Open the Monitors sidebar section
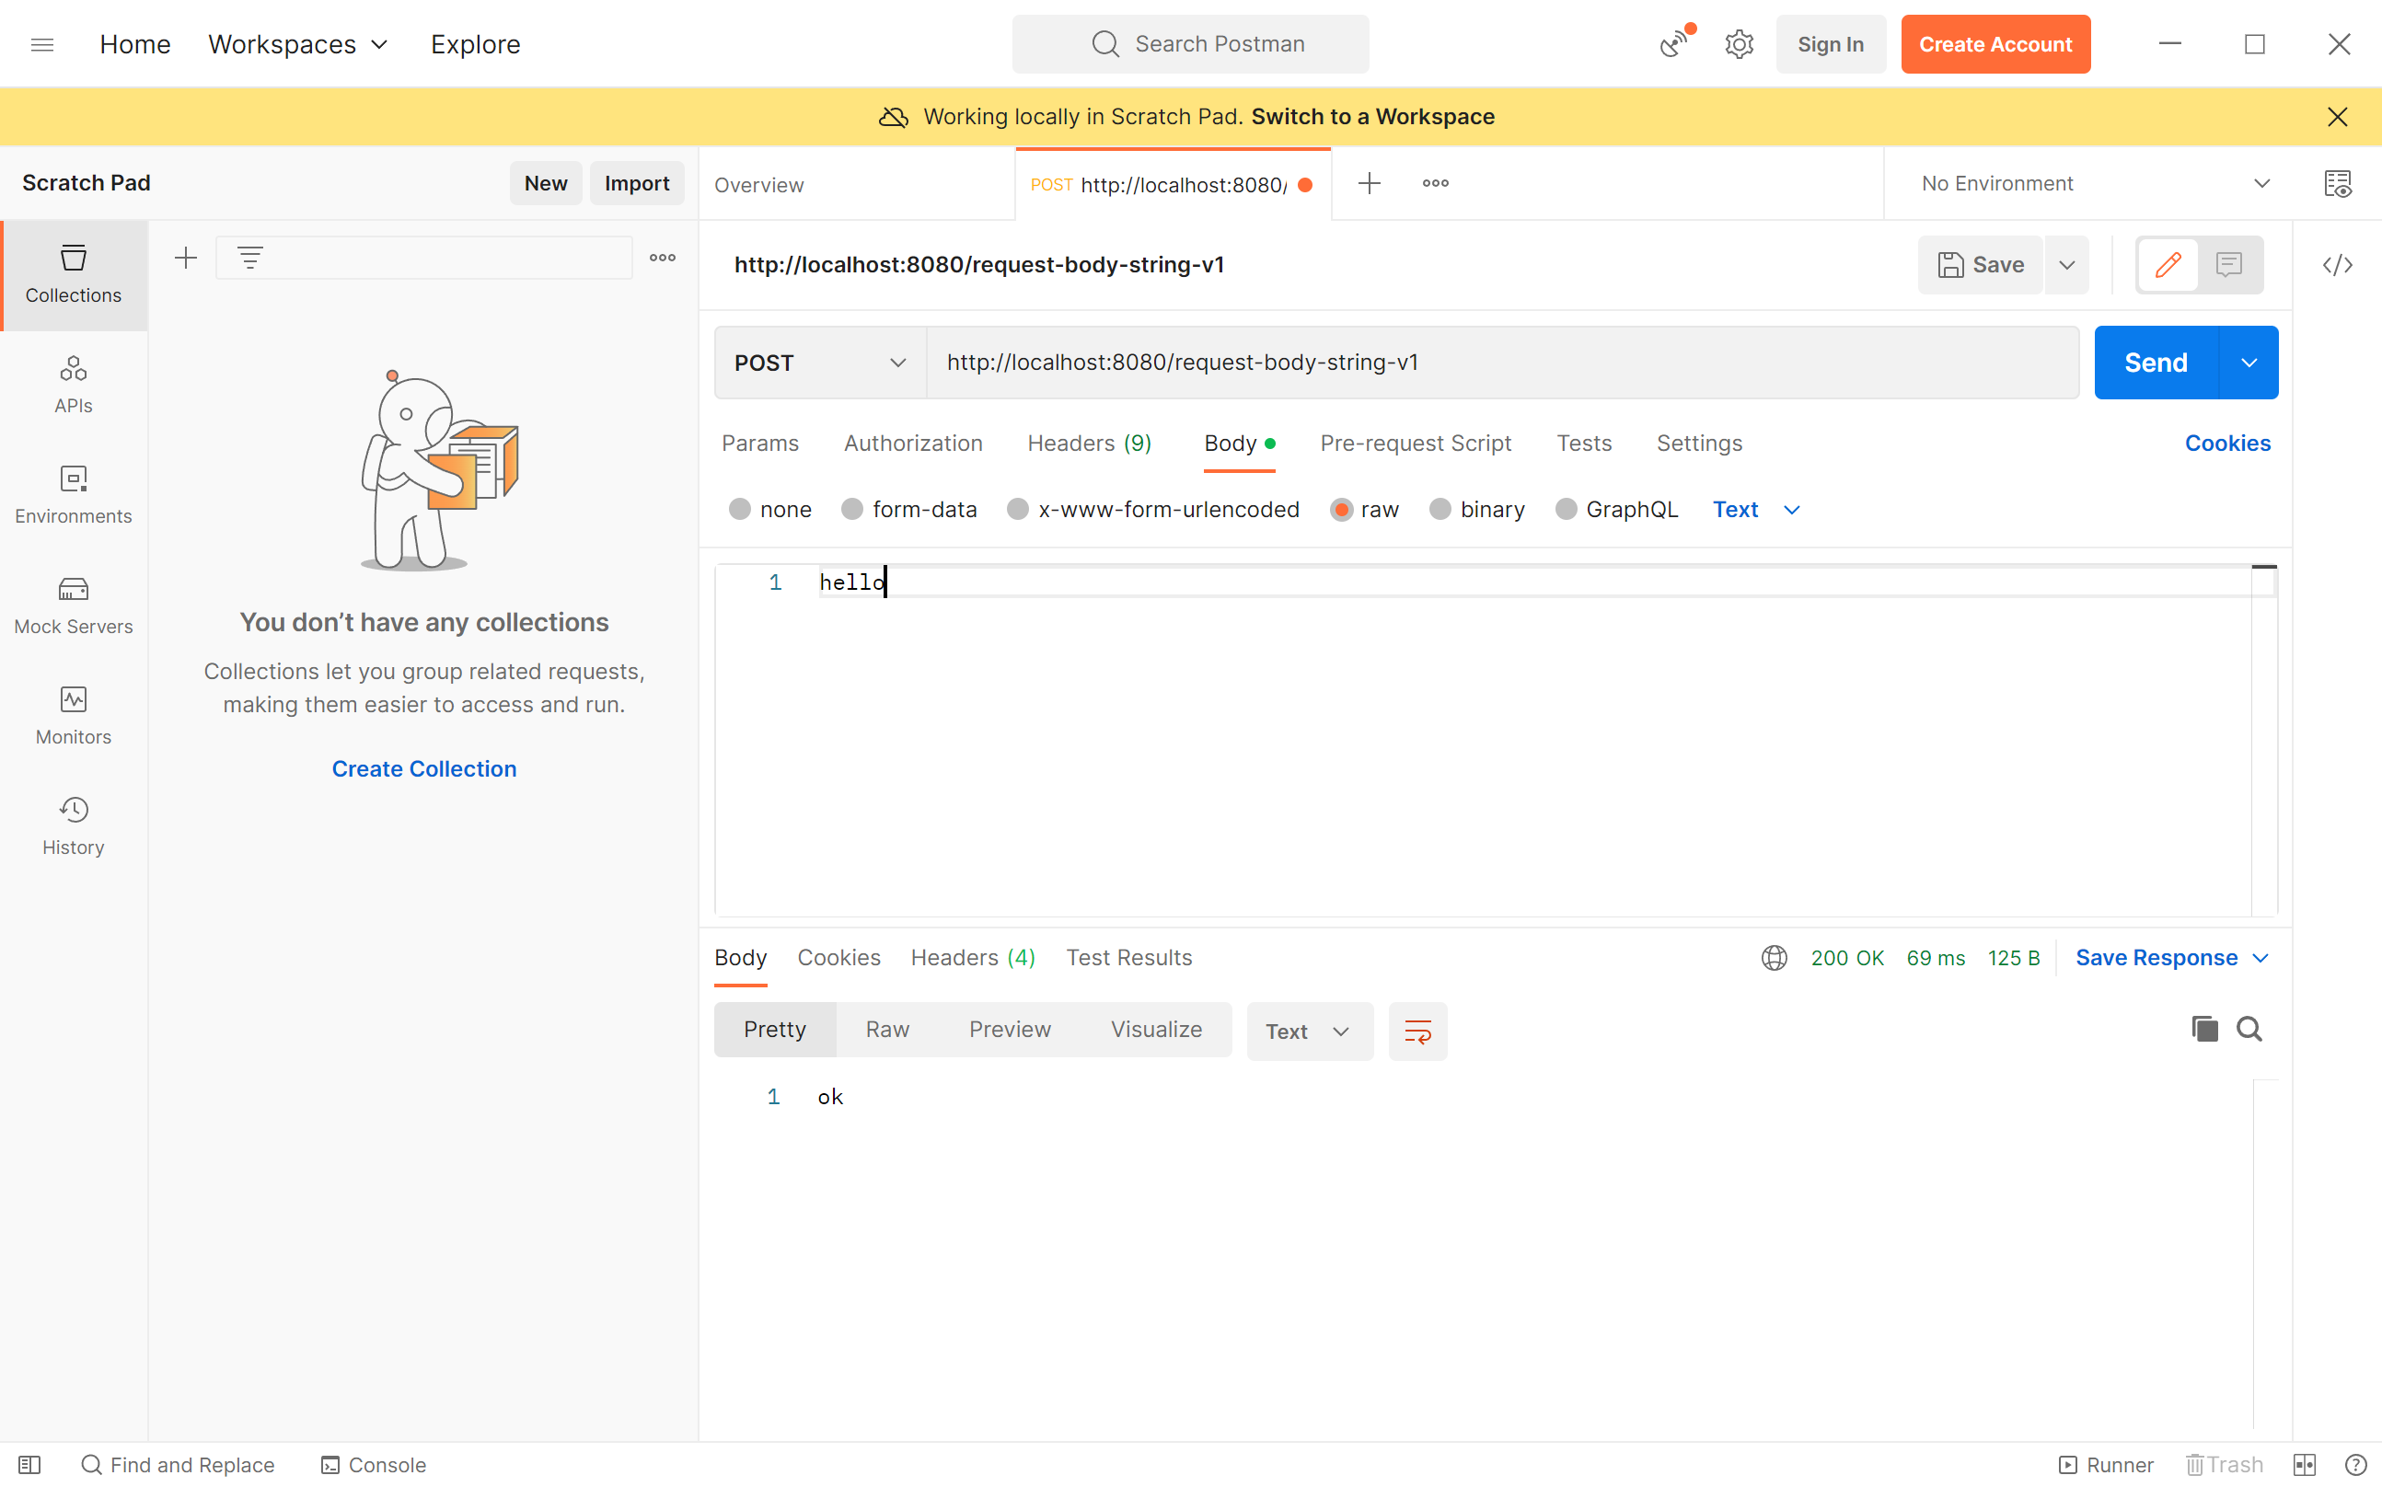This screenshot has height=1487, width=2382. (74, 715)
